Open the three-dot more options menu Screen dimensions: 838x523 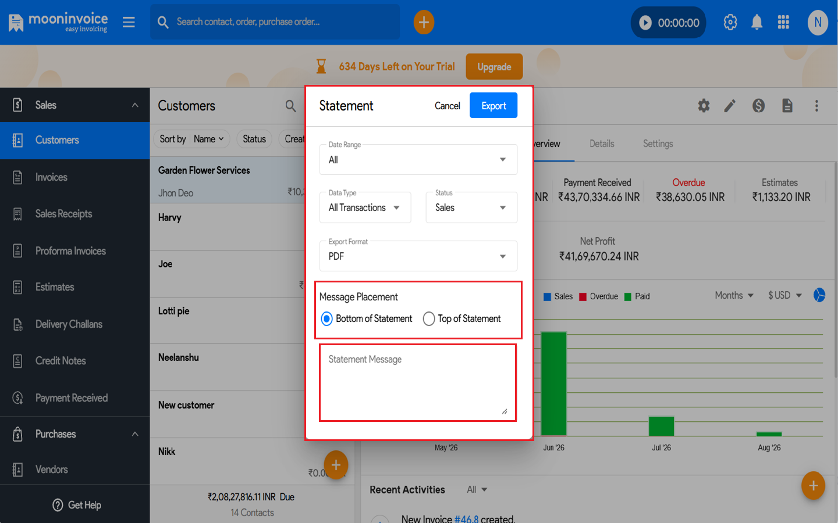[x=816, y=106]
